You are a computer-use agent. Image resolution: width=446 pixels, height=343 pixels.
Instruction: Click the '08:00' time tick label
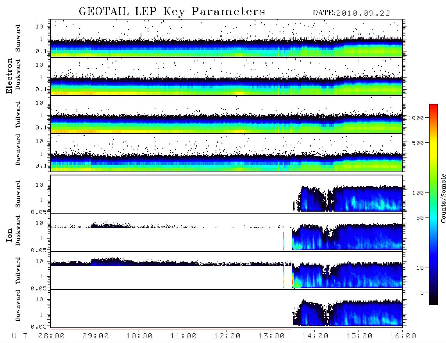point(52,336)
